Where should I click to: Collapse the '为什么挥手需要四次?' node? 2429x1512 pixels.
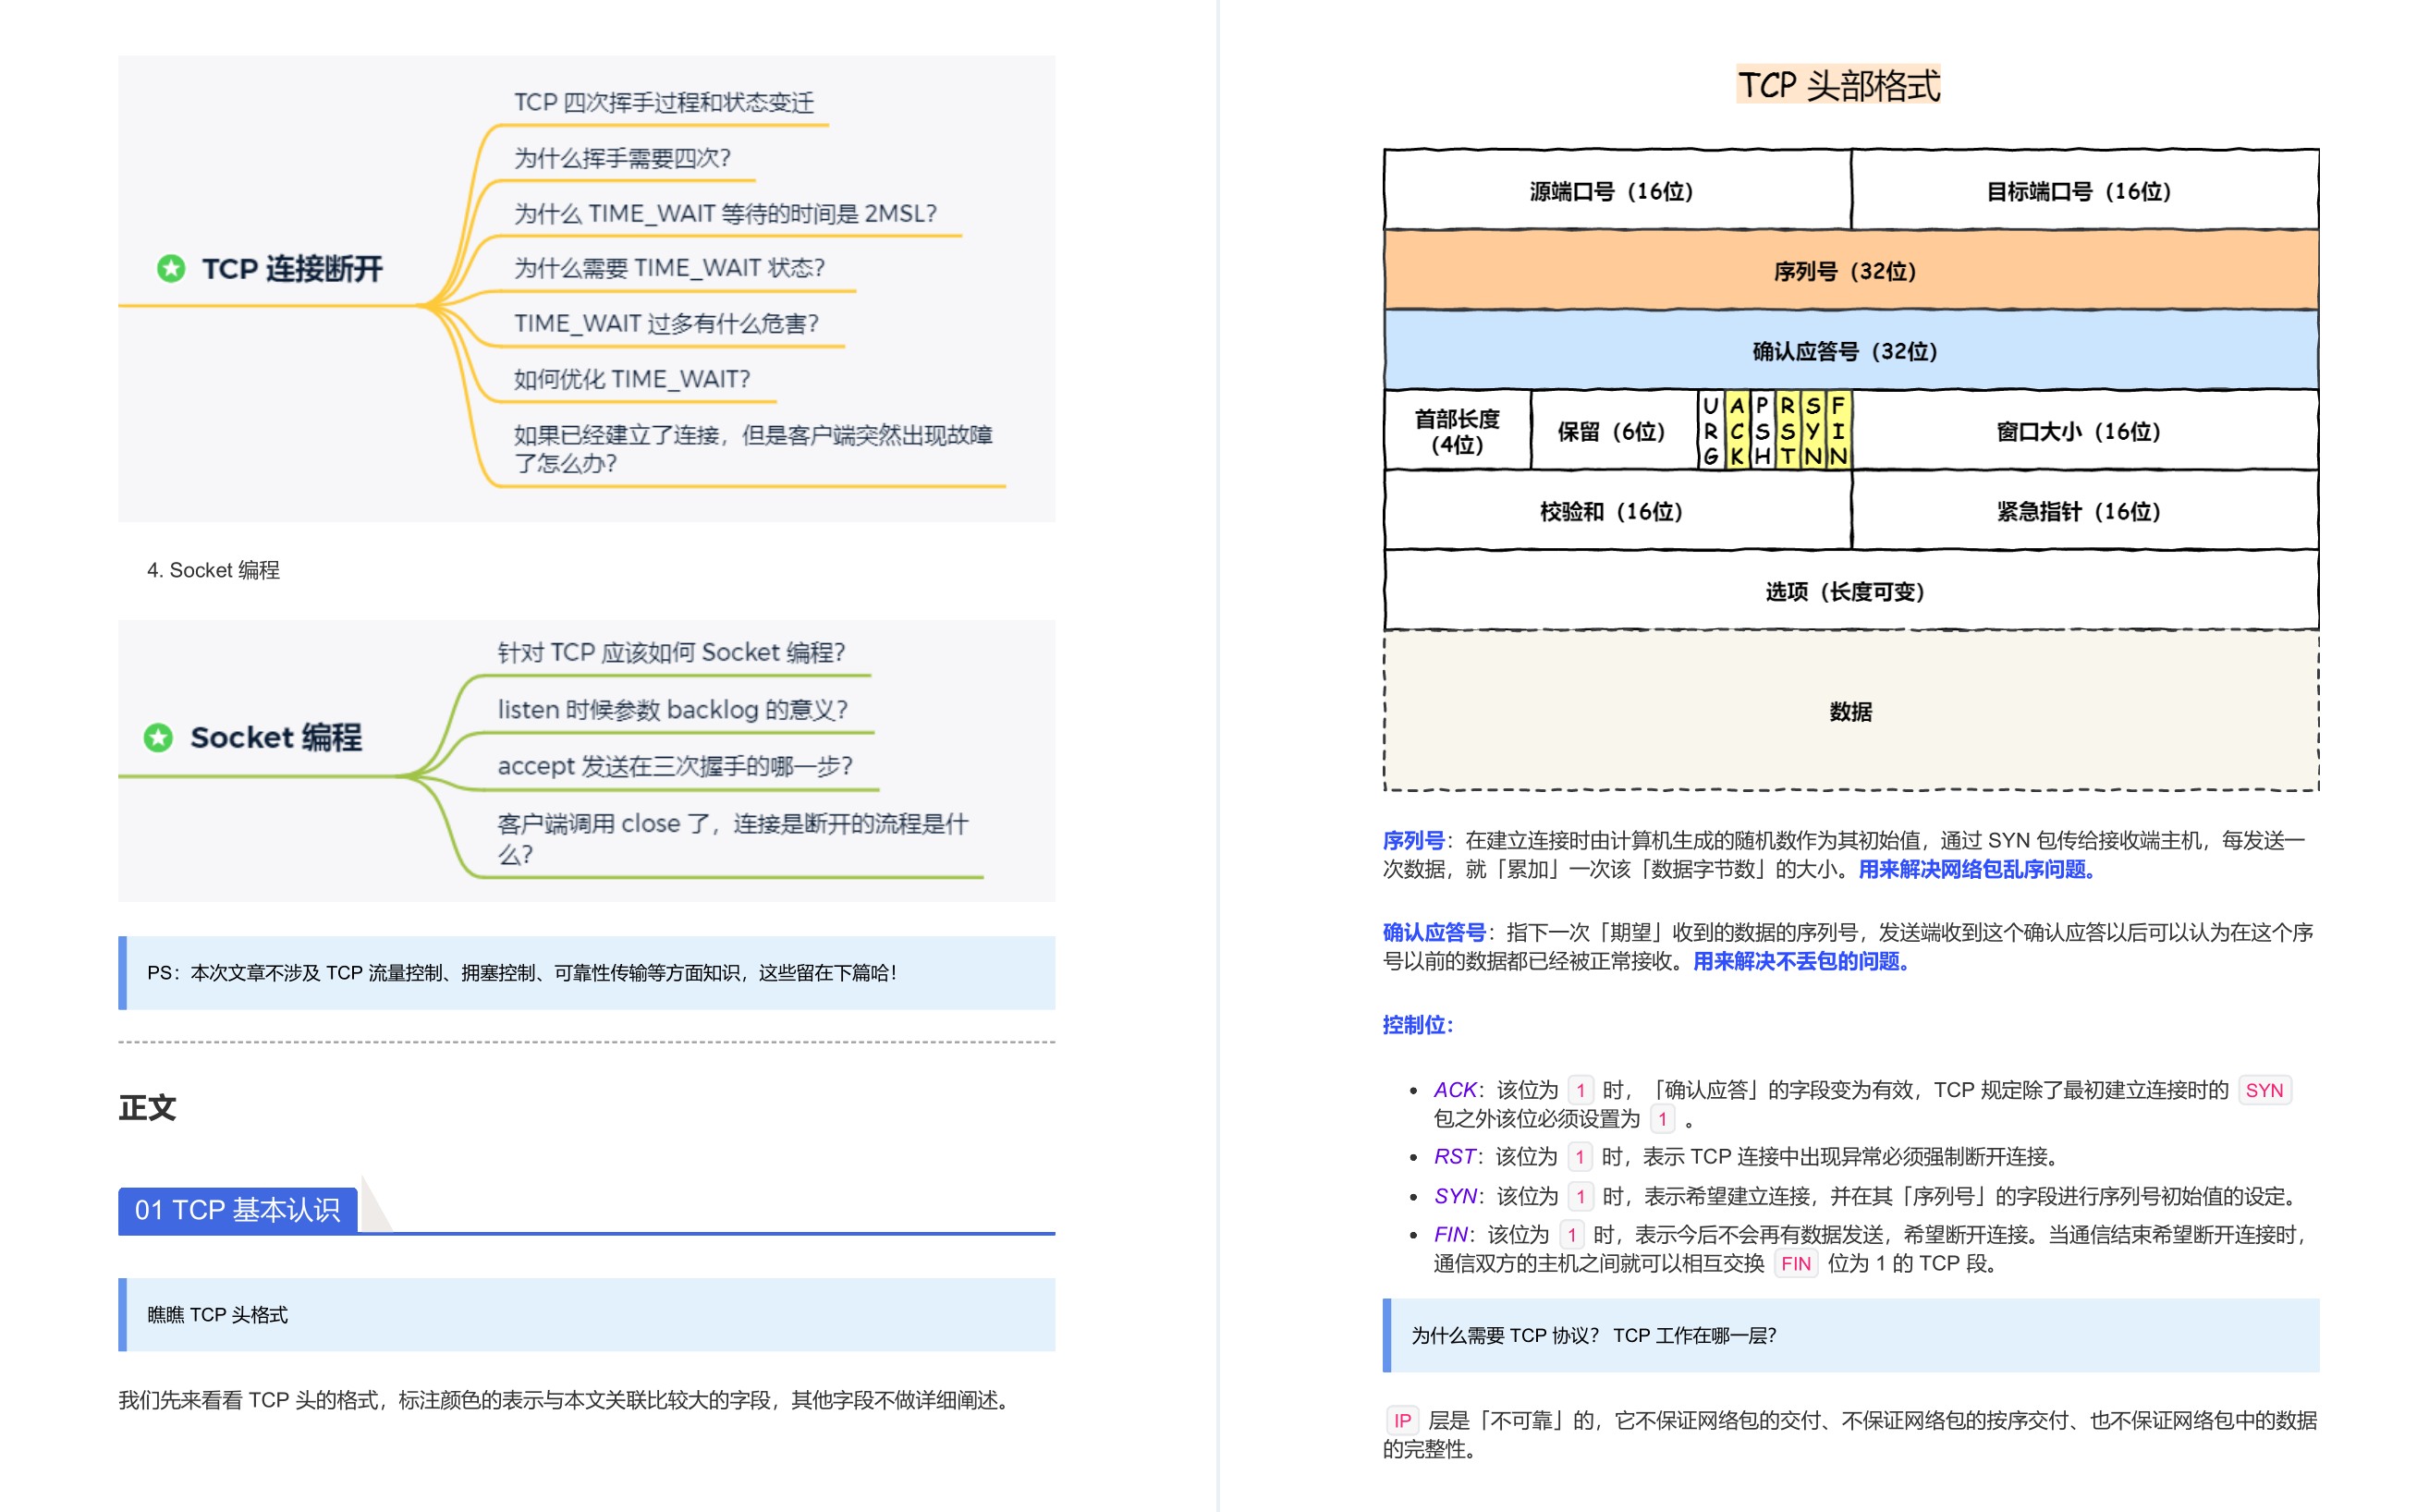point(624,158)
